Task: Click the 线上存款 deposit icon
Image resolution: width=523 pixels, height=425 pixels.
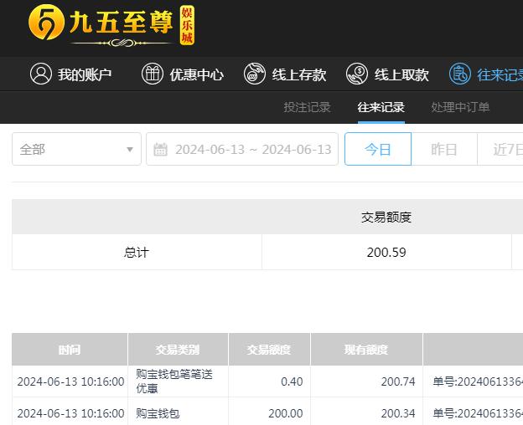Action: click(x=255, y=74)
